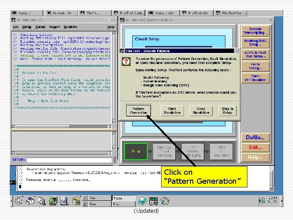293x220 pixels.
Task: Click the small lock screen button beside desktop Two
Action: pyautogui.click(x=85, y=204)
